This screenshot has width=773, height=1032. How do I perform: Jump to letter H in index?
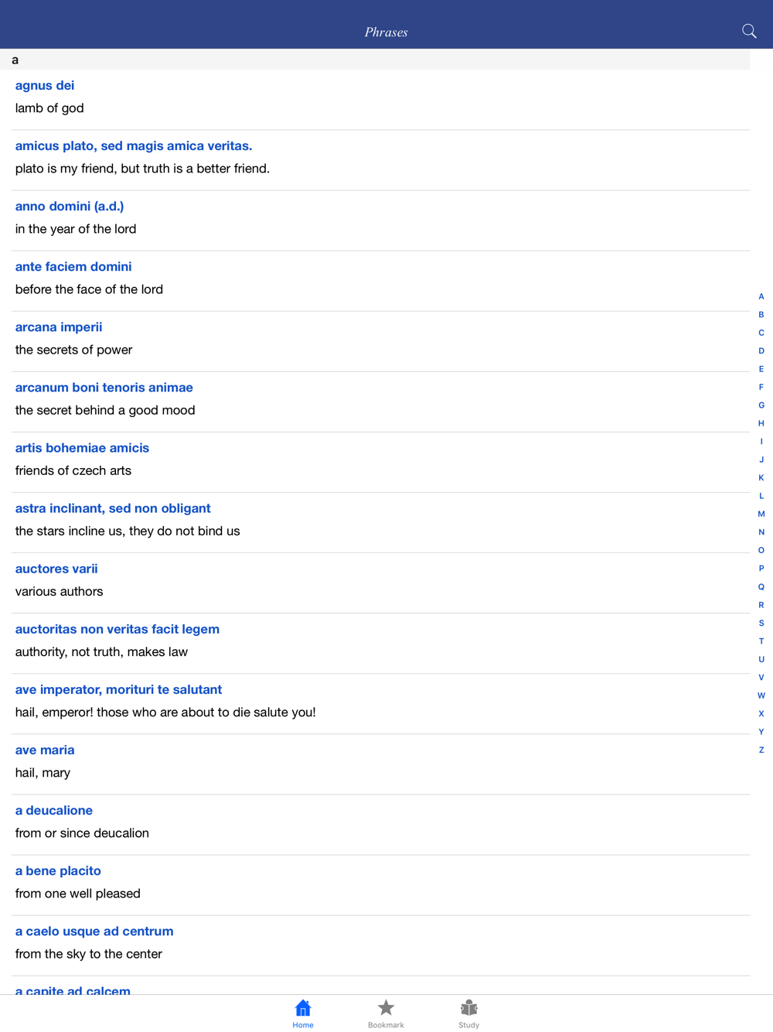[x=761, y=423]
